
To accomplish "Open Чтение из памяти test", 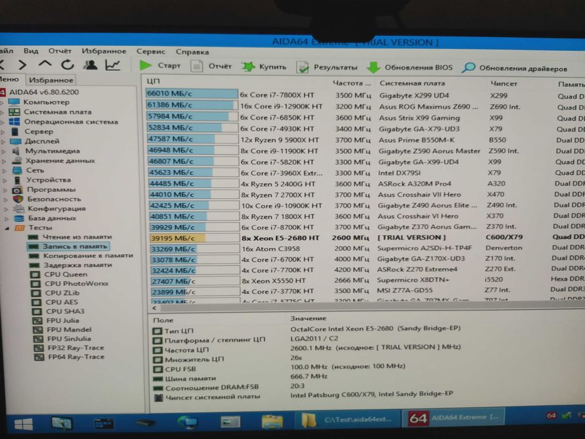I will 77,237.
